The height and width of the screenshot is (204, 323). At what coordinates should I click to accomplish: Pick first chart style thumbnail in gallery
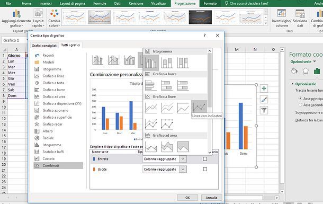point(74,17)
